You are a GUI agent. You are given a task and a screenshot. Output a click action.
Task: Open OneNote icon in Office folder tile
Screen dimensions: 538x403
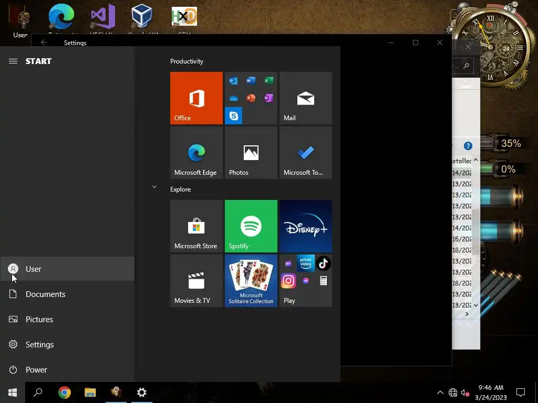click(x=268, y=98)
